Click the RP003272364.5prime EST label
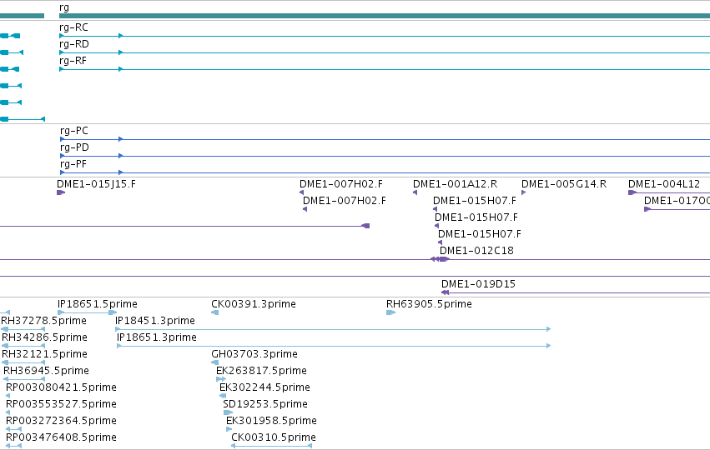 point(61,421)
